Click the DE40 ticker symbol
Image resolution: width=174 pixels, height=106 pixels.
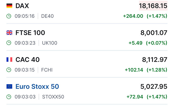point(47,16)
